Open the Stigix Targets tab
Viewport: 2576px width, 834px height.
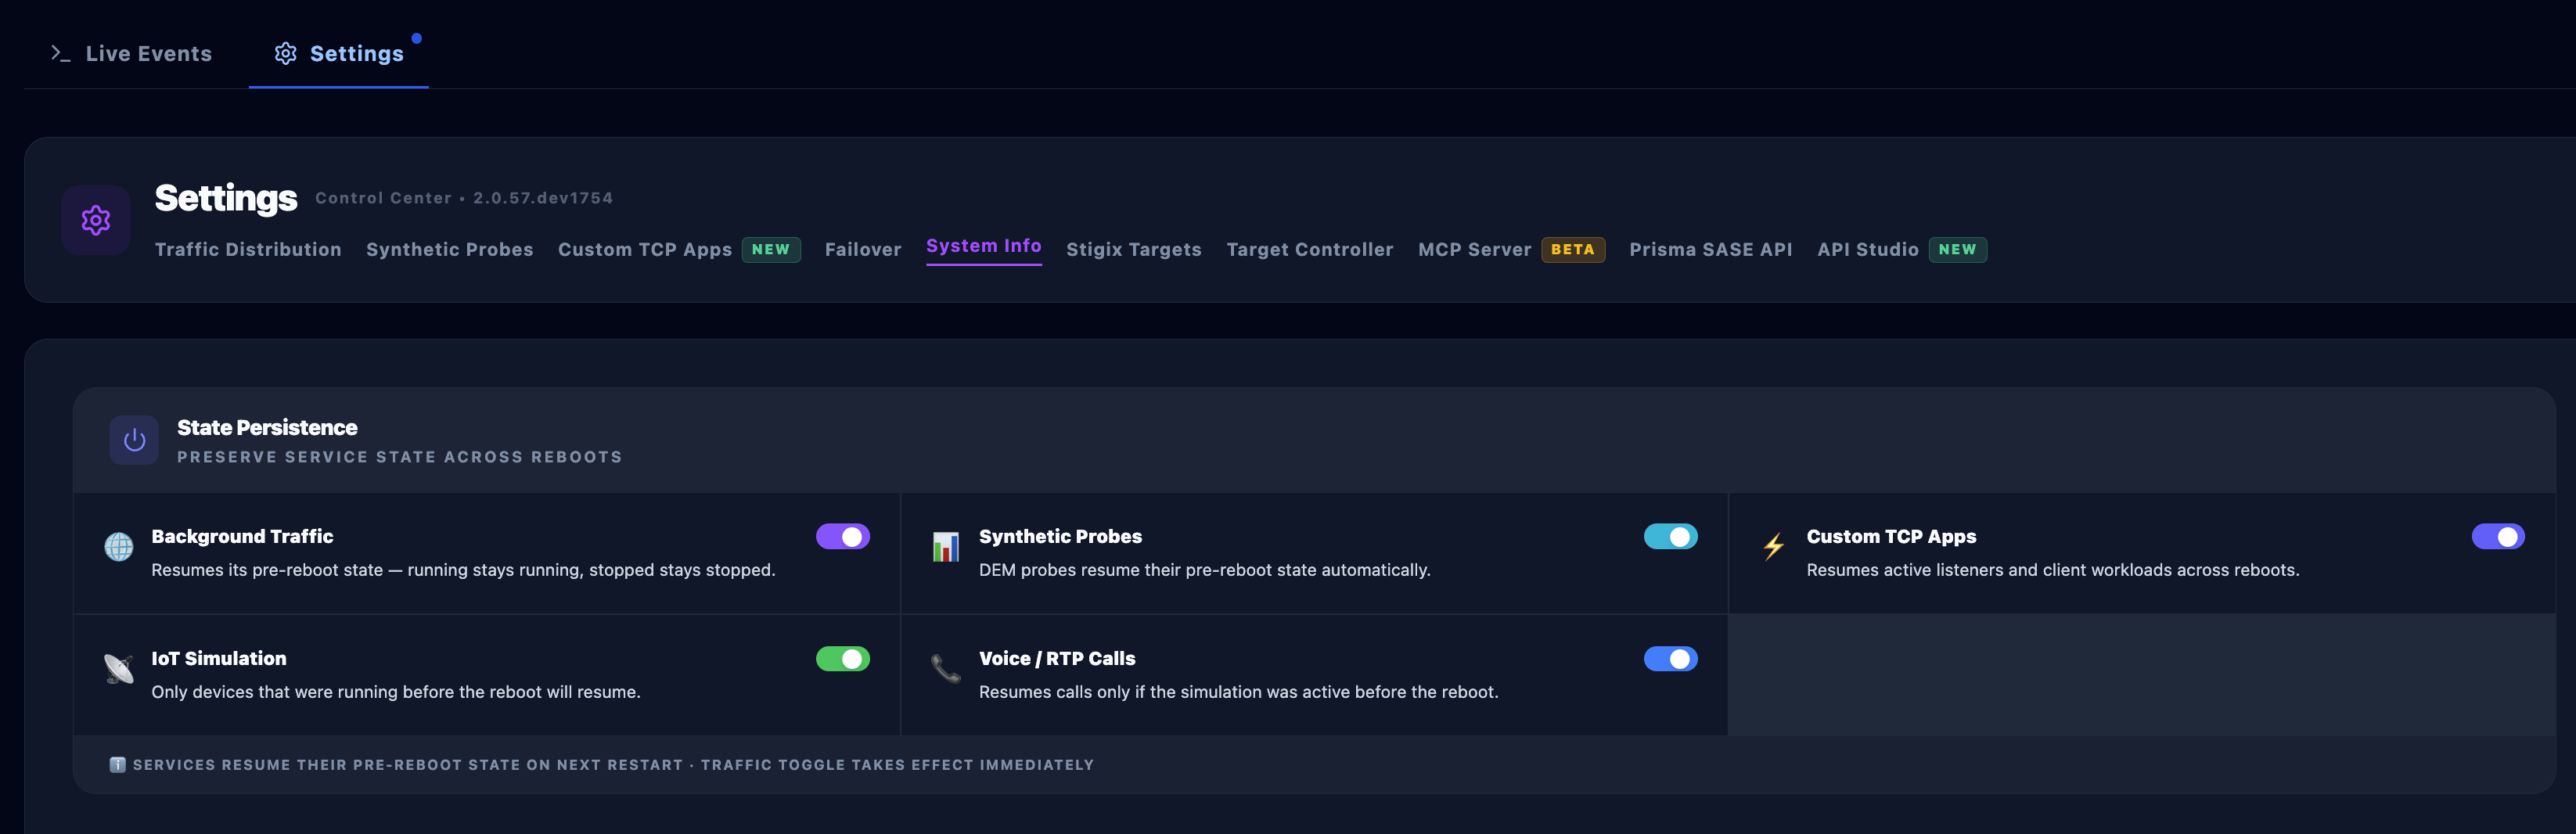coord(1134,250)
